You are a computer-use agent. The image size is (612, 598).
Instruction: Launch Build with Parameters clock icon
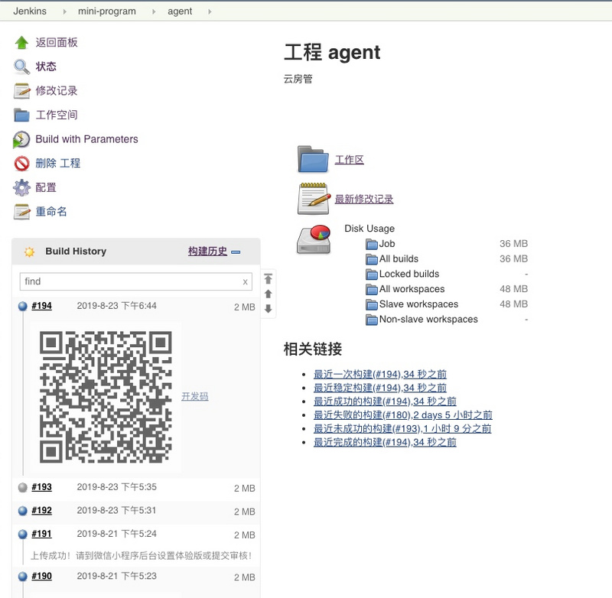point(20,139)
